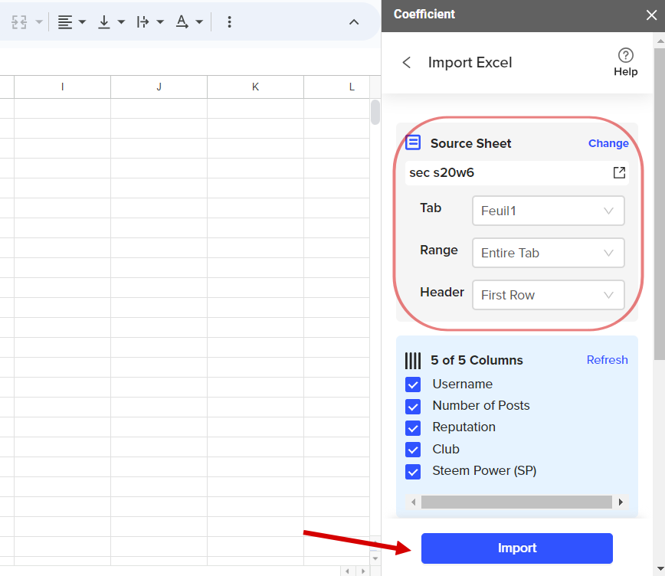Click sidebar scroll up arrow

(660, 41)
